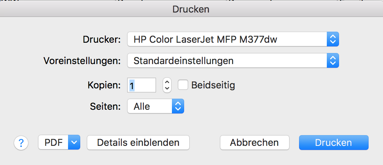This screenshot has width=383, height=165.
Task: Show details with Details einblenden
Action: 138,143
